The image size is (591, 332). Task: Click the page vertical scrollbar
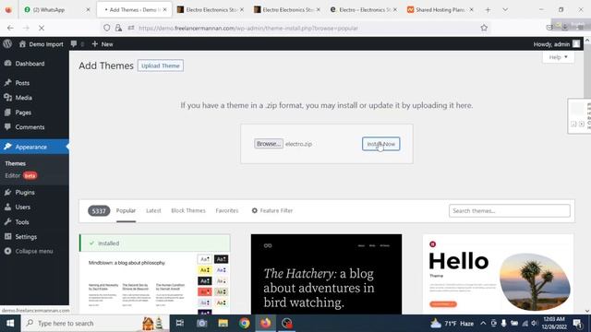587,176
